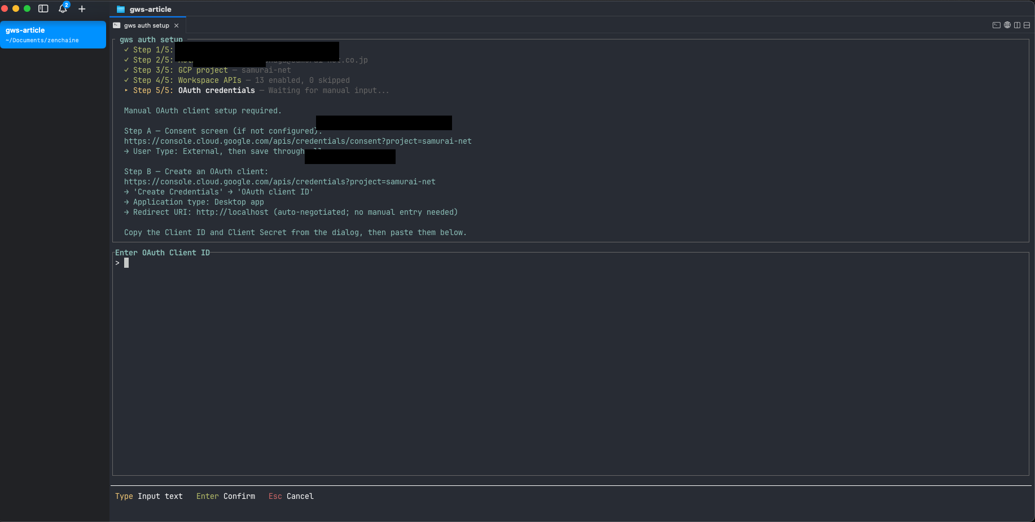Toggle the sidebar visibility
The image size is (1035, 522).
43,8
